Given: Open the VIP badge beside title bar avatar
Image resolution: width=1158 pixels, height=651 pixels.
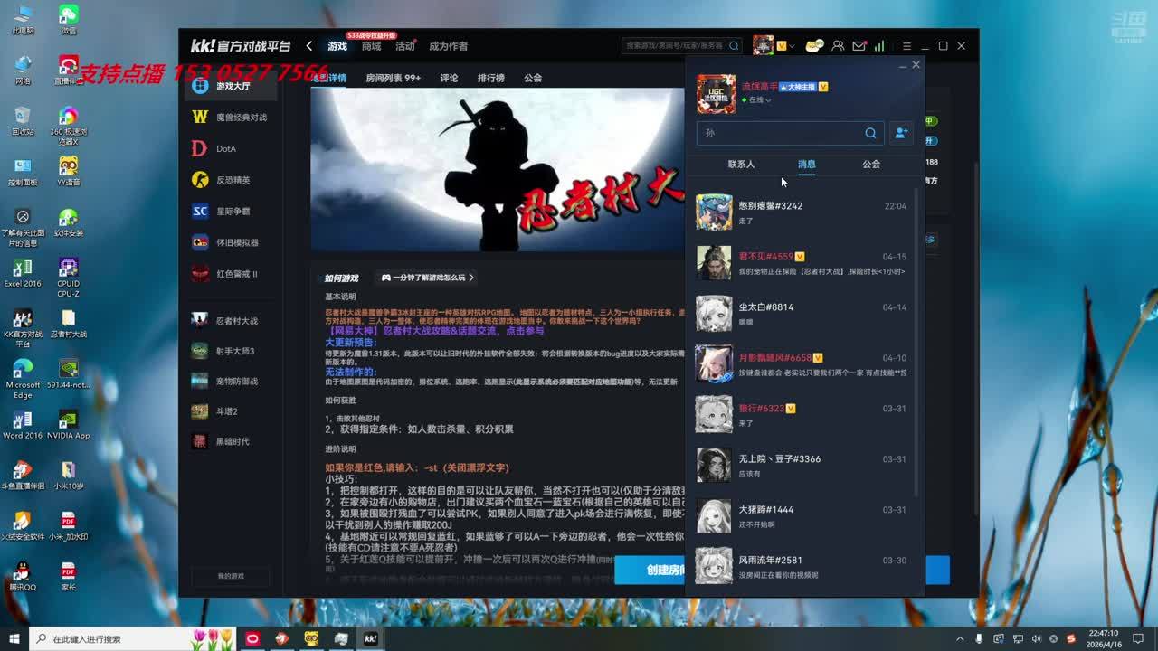Looking at the screenshot, I should tap(782, 46).
